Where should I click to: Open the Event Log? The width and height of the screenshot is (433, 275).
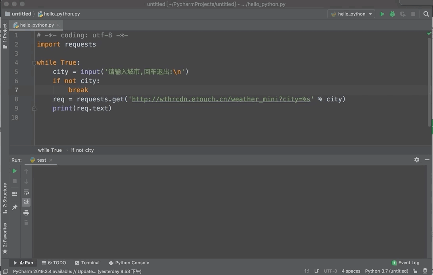406,263
